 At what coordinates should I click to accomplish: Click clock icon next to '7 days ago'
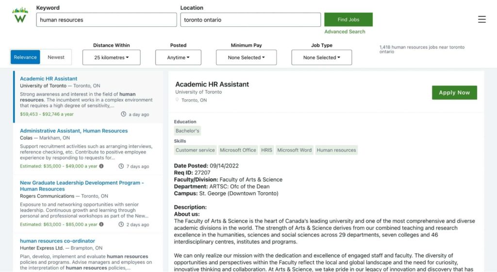121,166
